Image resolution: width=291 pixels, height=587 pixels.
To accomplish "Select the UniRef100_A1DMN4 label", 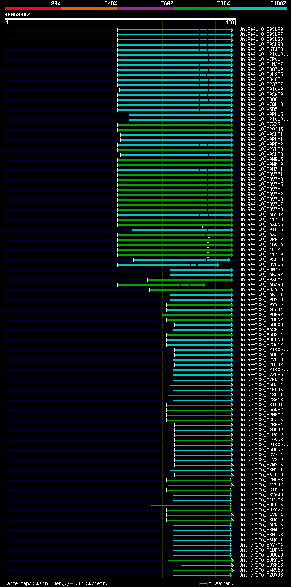I will [261, 550].
